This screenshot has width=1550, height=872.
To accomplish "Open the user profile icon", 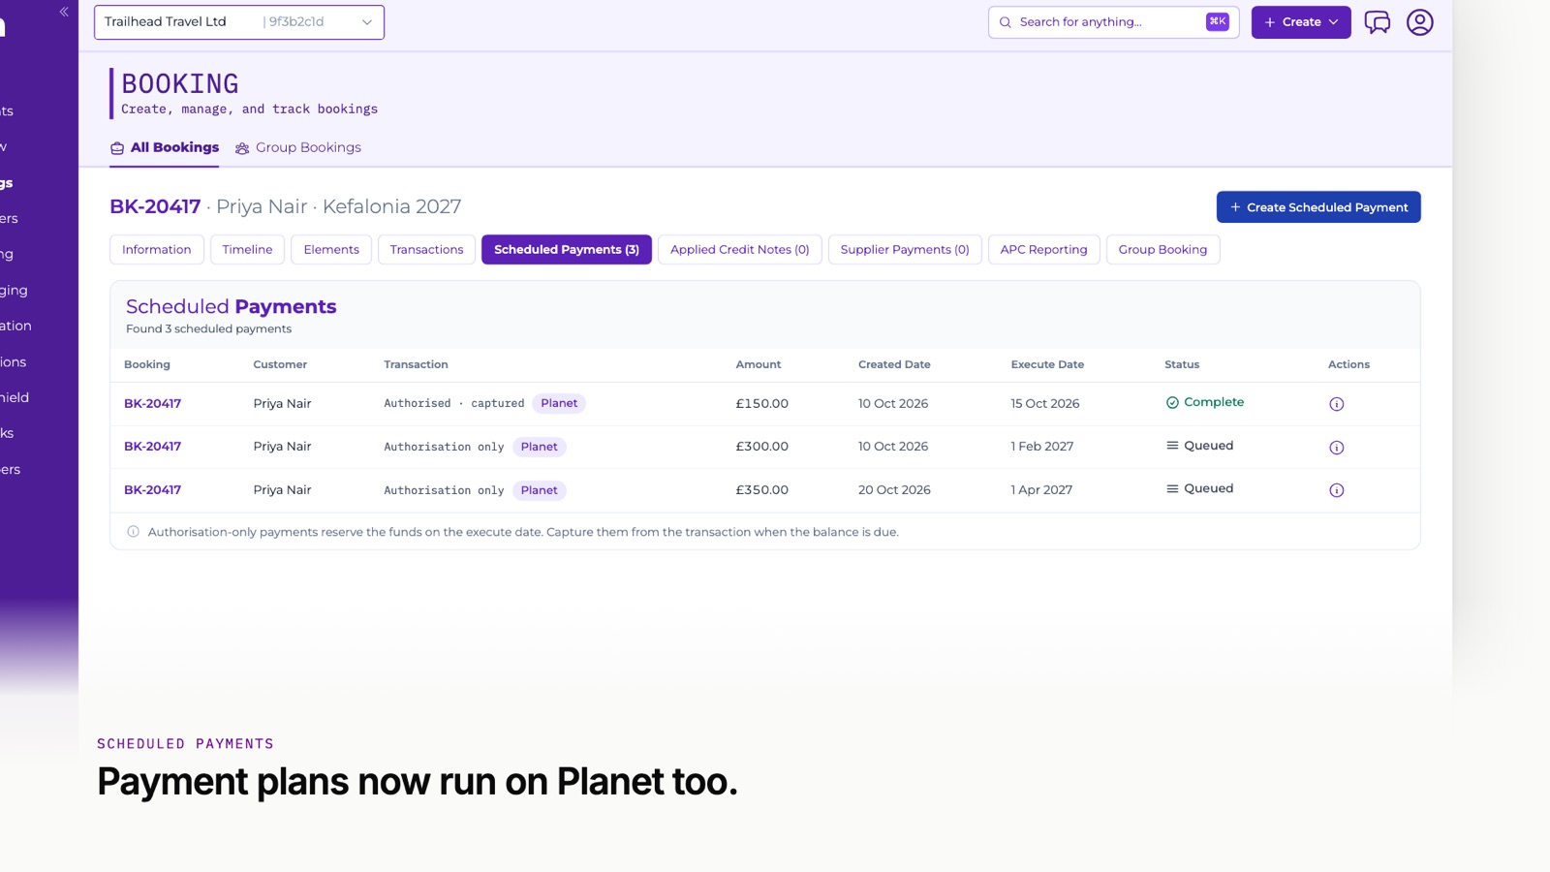I will (1419, 22).
